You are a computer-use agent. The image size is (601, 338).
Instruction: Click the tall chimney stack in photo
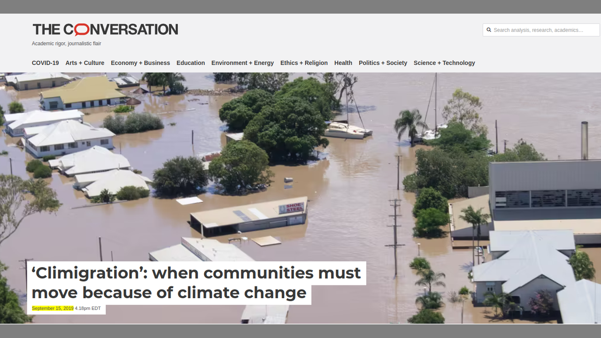click(x=584, y=140)
